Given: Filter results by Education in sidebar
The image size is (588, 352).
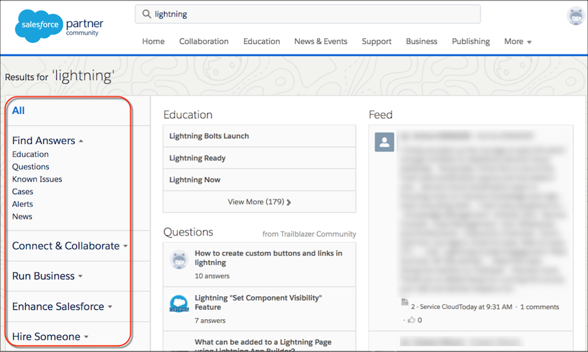Looking at the screenshot, I should [31, 154].
